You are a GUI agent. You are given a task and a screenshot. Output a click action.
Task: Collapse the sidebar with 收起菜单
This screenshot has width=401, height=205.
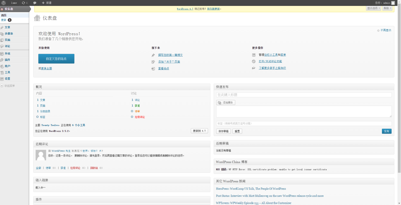[9, 86]
